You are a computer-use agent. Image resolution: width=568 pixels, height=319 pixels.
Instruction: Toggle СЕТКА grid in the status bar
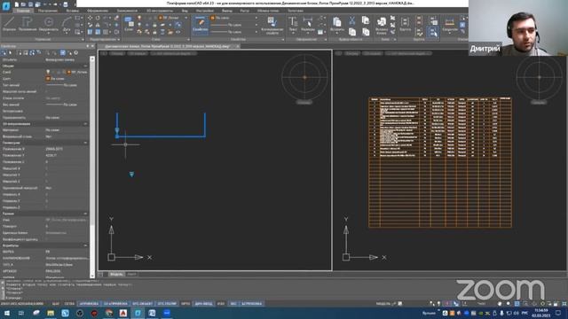(x=69, y=304)
